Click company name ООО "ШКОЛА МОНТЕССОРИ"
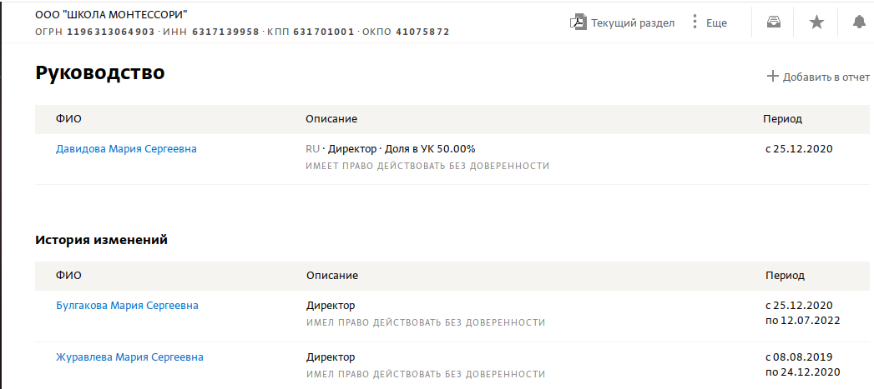This screenshot has height=389, width=874. point(111,15)
